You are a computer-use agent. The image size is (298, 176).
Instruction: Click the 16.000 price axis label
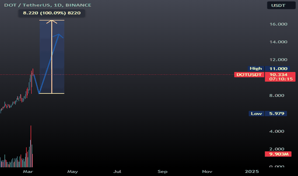278,24
